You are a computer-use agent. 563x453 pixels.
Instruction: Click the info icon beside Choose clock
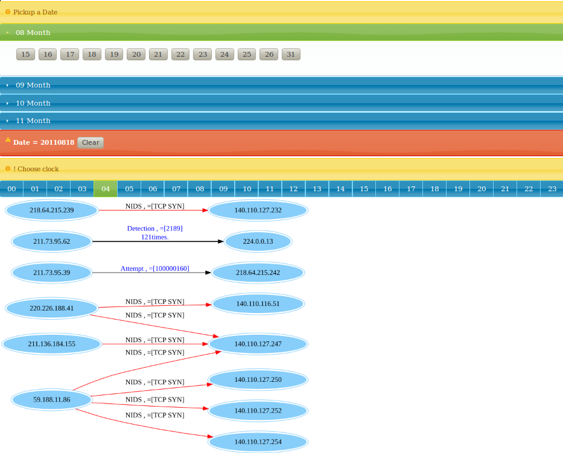(x=7, y=168)
